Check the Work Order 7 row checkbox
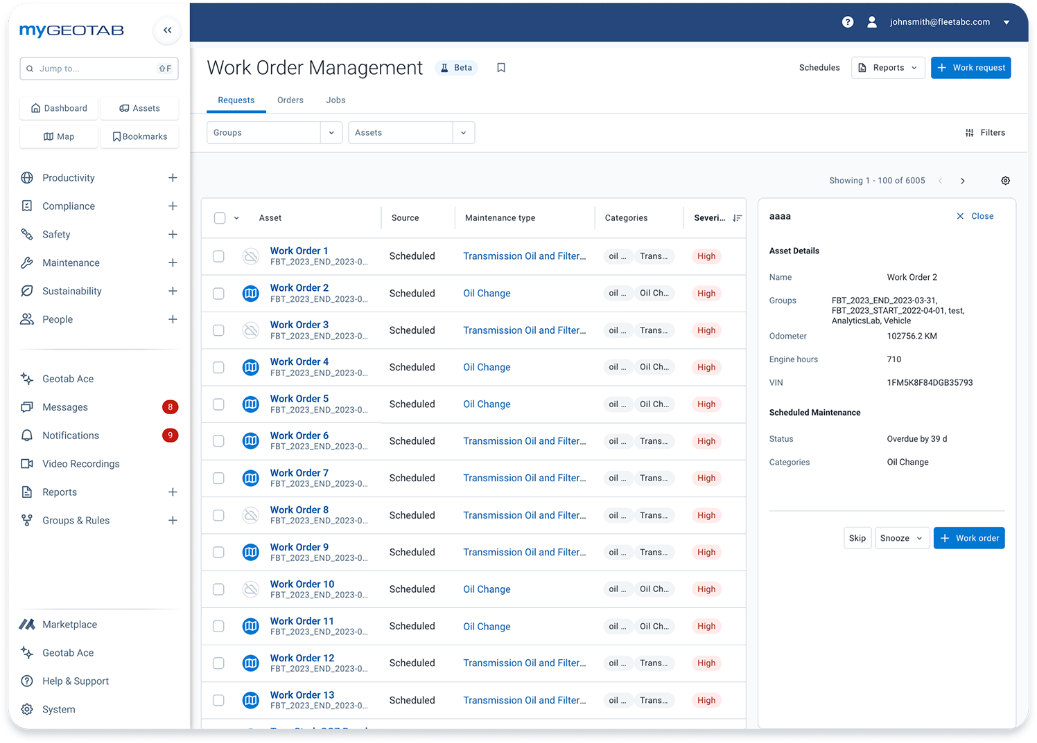This screenshot has height=743, width=1037. point(218,478)
